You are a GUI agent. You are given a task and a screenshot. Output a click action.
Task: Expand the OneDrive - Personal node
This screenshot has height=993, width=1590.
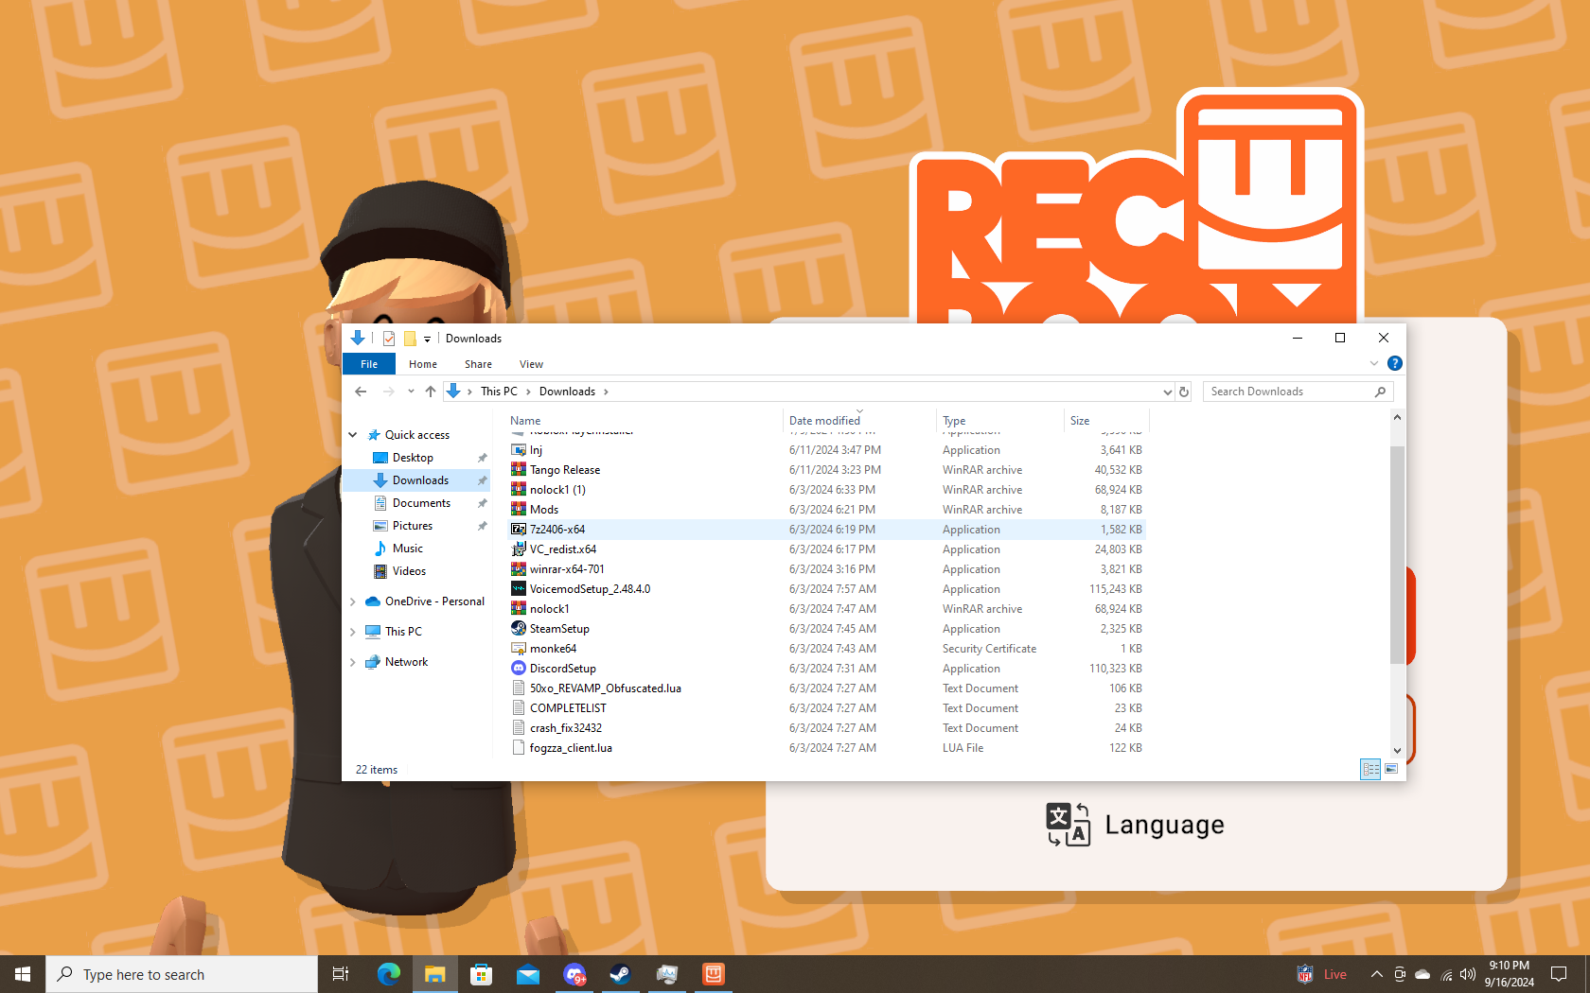(x=353, y=601)
